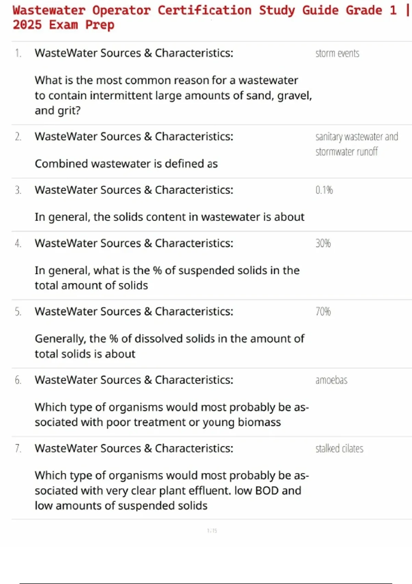Click question about sand, gravel, and grit
Viewport: 412px width, 584px height.
173,95
